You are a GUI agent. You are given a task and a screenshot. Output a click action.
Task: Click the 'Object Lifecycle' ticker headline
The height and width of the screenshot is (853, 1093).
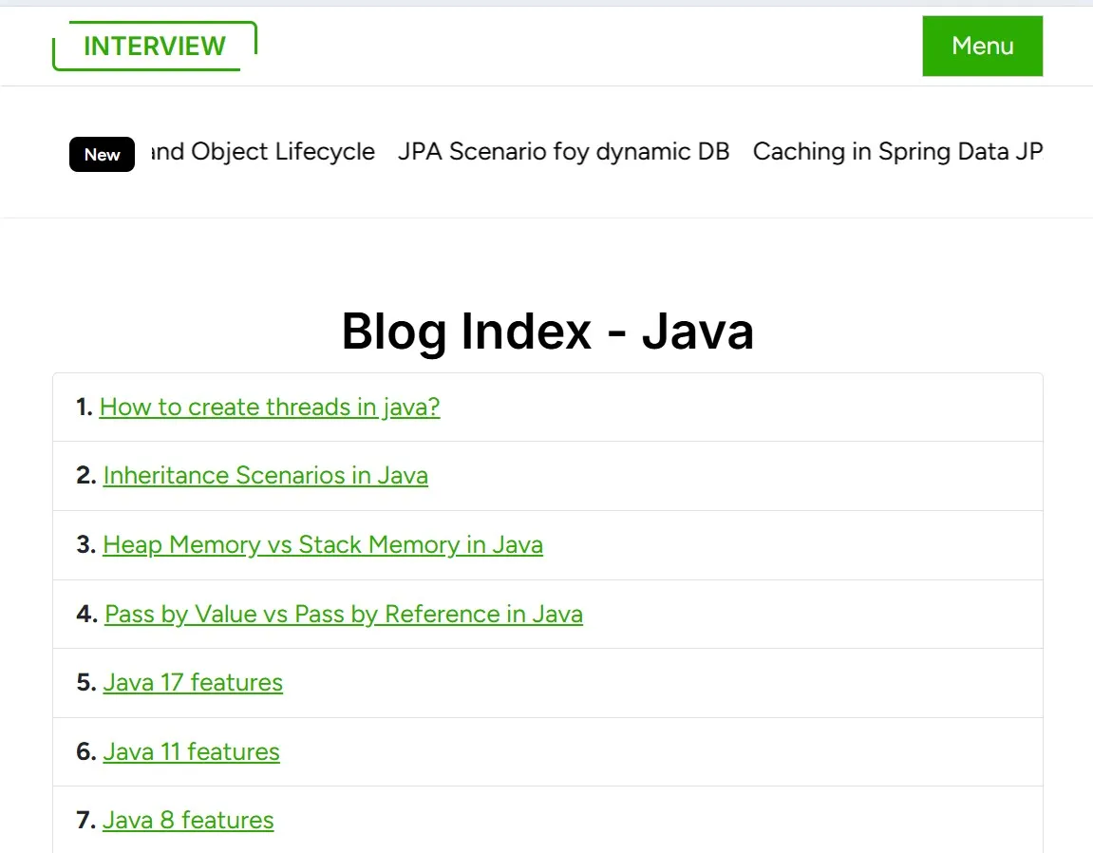[263, 151]
